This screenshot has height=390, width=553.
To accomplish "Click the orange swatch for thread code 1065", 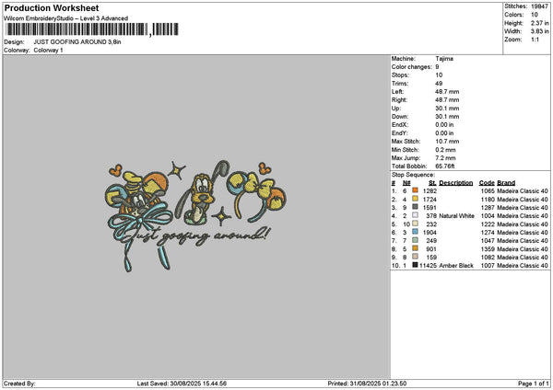I will click(x=415, y=190).
